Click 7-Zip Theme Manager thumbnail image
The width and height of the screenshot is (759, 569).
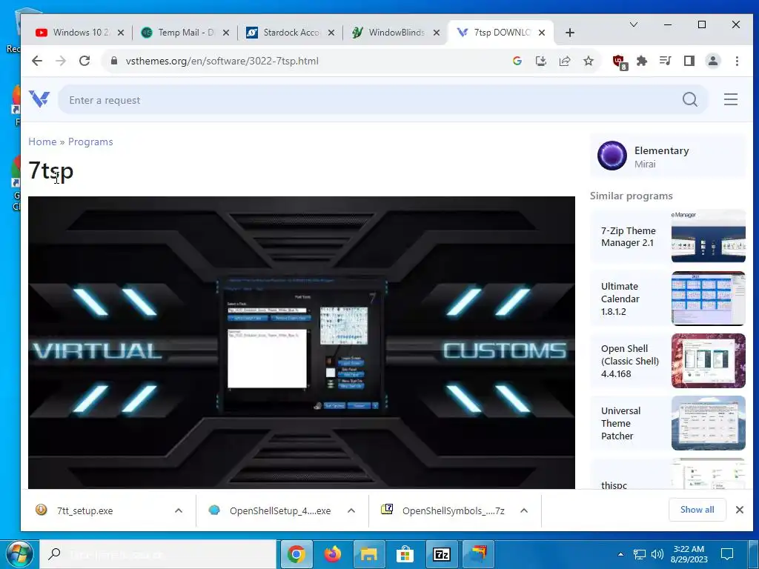[x=708, y=236]
